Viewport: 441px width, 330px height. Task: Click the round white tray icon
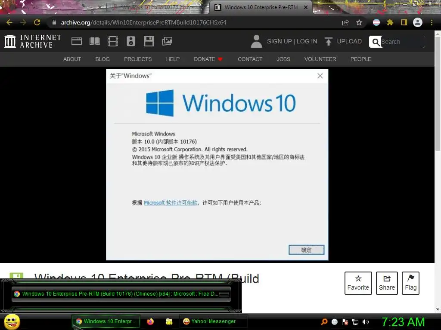click(x=334, y=322)
